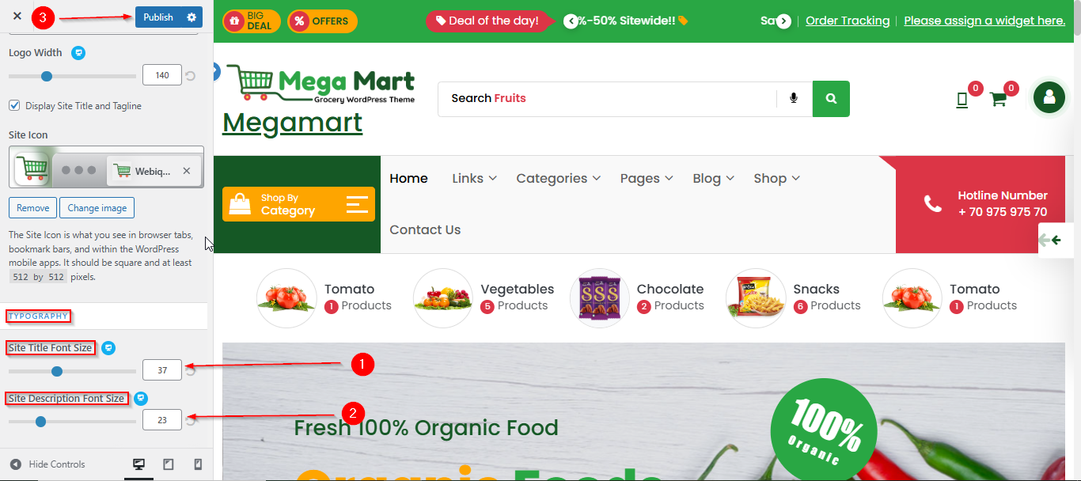The width and height of the screenshot is (1081, 481).
Task: Open the Contact Us menu item
Action: [425, 230]
